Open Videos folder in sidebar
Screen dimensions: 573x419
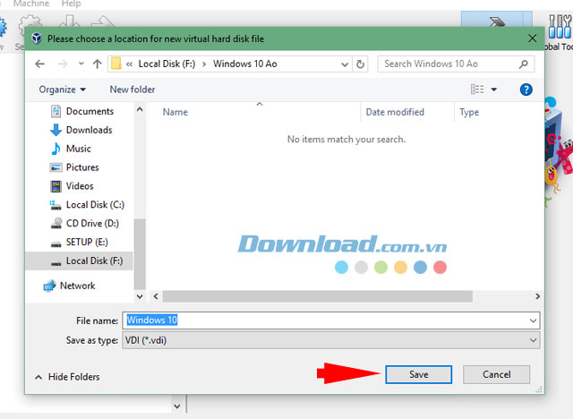coord(80,185)
